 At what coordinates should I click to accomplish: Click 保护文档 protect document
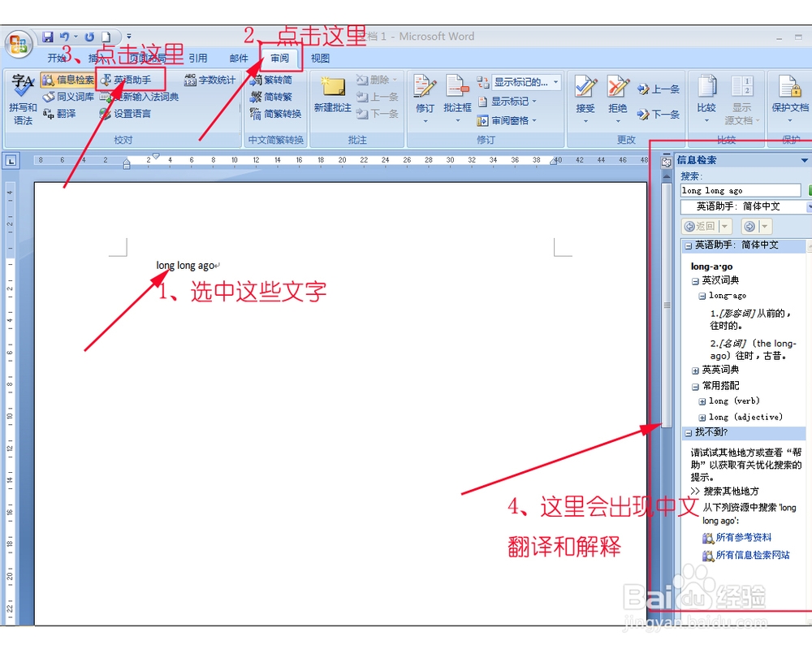pos(790,99)
